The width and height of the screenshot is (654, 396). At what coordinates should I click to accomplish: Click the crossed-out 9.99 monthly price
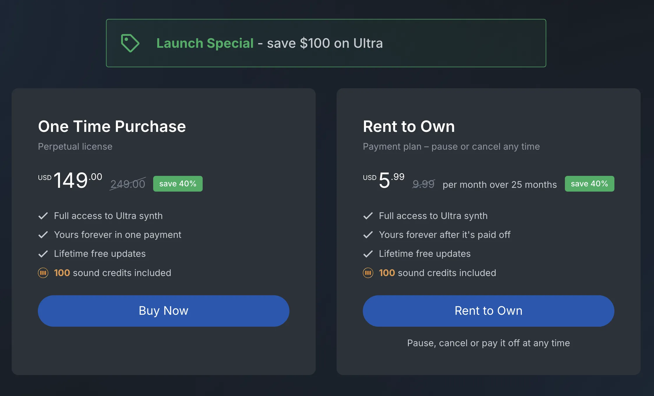click(424, 184)
